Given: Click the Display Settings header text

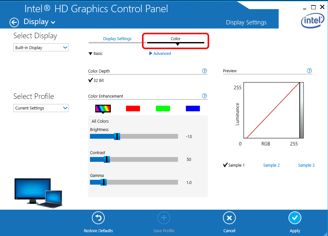Looking at the screenshot, I should pyautogui.click(x=246, y=22).
